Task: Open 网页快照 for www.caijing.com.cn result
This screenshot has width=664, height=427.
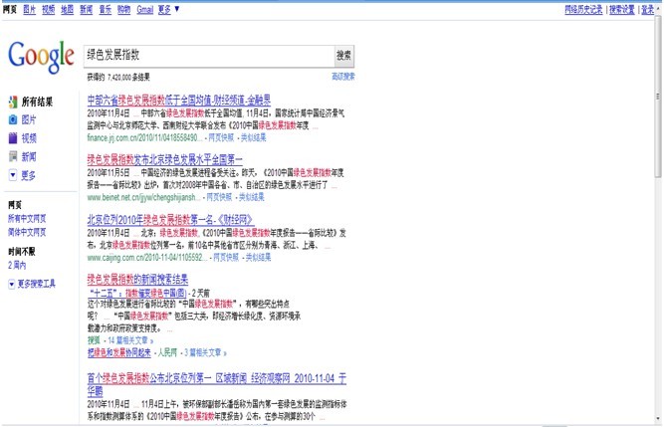Action: pyautogui.click(x=226, y=258)
